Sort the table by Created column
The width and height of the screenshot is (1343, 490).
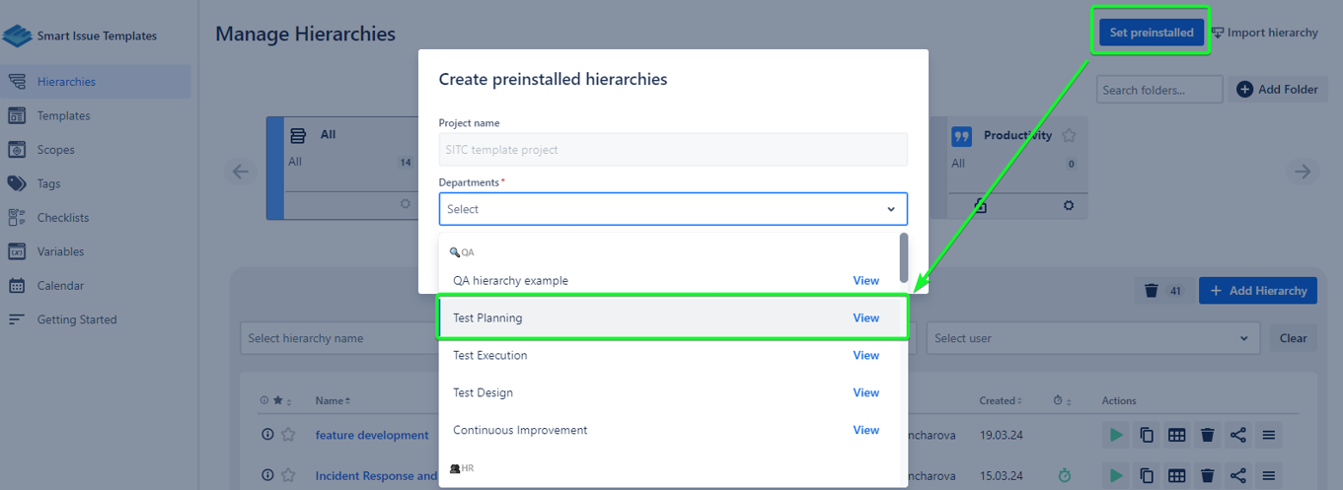1001,401
